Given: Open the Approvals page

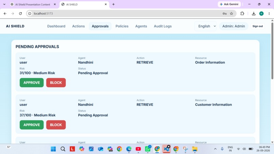Looking at the screenshot, I should [x=100, y=26].
